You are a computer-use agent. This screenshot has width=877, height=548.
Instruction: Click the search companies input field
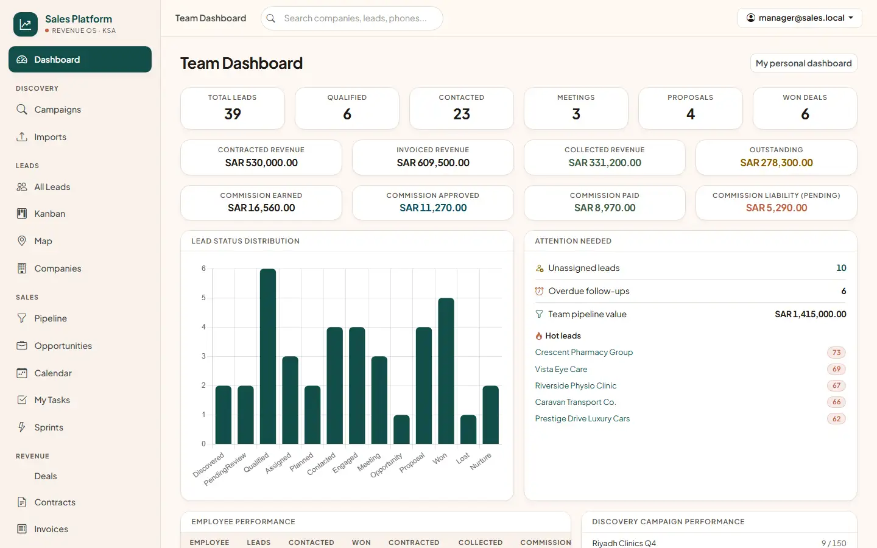pos(352,18)
